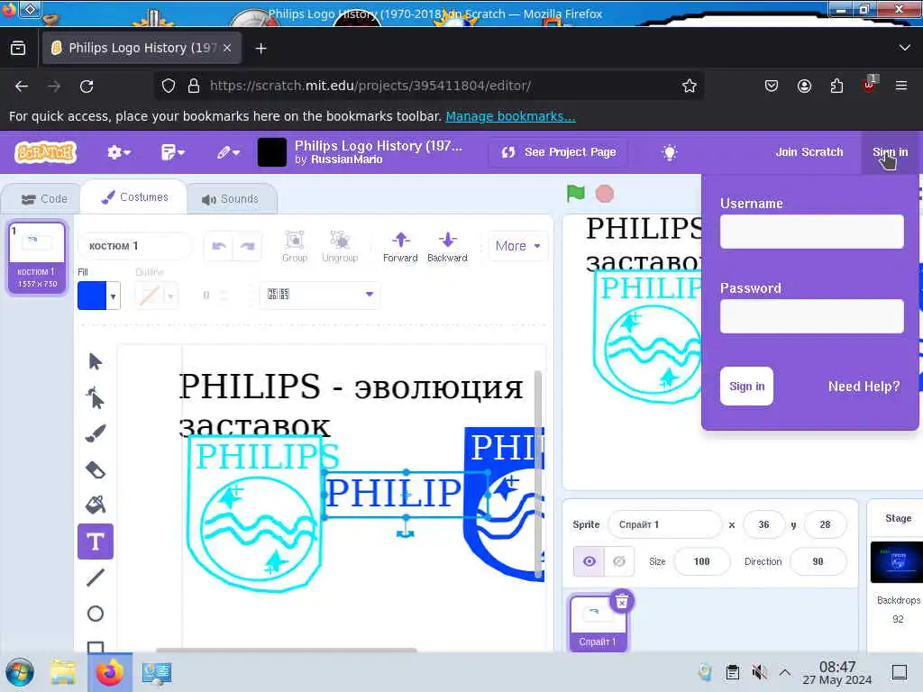Viewport: 923px width, 692px height.
Task: Select the Circle tool
Action: pyautogui.click(x=95, y=614)
